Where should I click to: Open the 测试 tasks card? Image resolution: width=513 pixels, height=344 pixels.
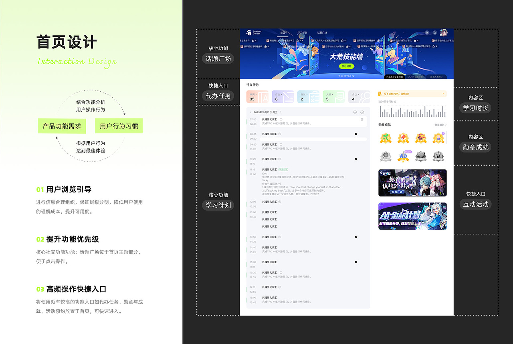click(308, 96)
